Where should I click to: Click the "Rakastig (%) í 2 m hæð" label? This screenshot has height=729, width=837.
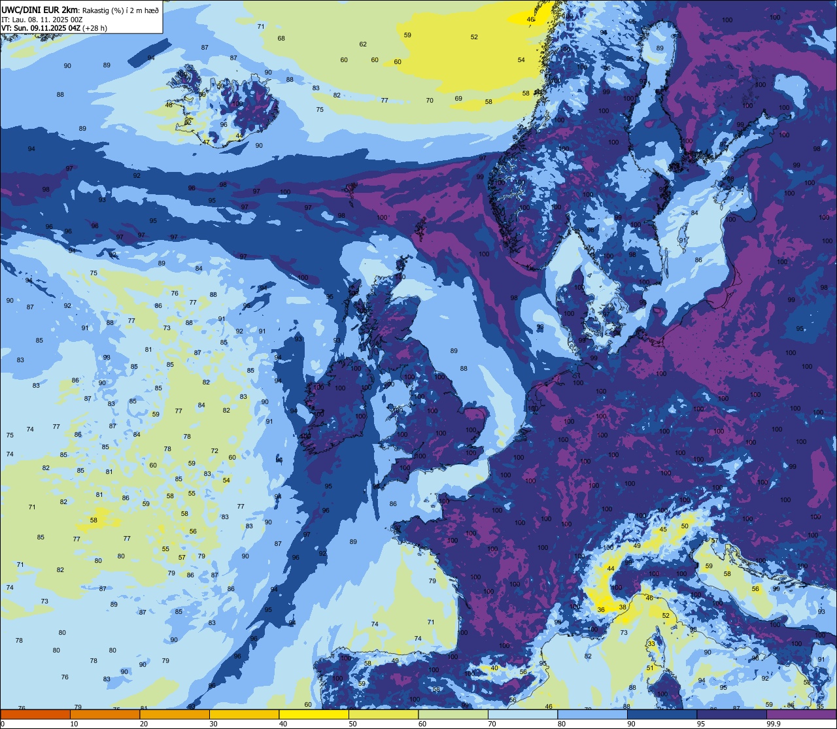point(120,10)
